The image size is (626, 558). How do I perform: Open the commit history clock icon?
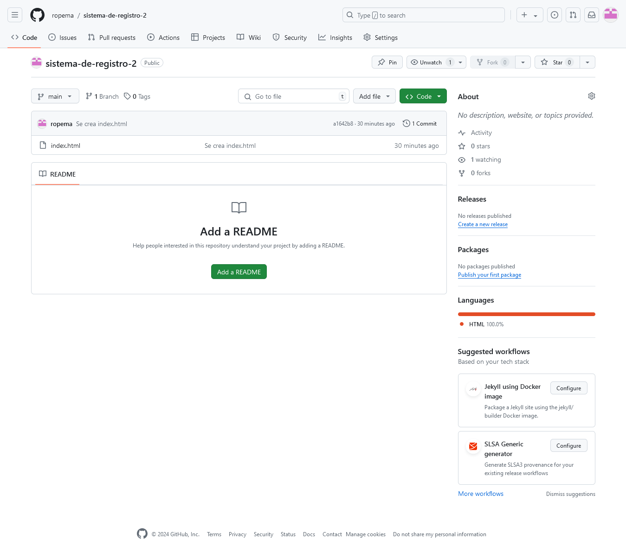(406, 123)
